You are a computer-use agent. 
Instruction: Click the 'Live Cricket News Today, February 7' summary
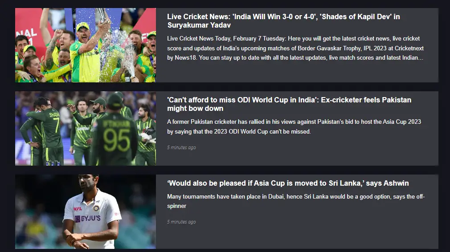[x=295, y=48]
